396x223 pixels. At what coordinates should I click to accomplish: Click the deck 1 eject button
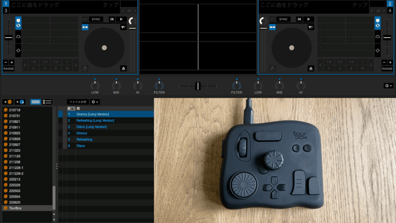(123, 68)
